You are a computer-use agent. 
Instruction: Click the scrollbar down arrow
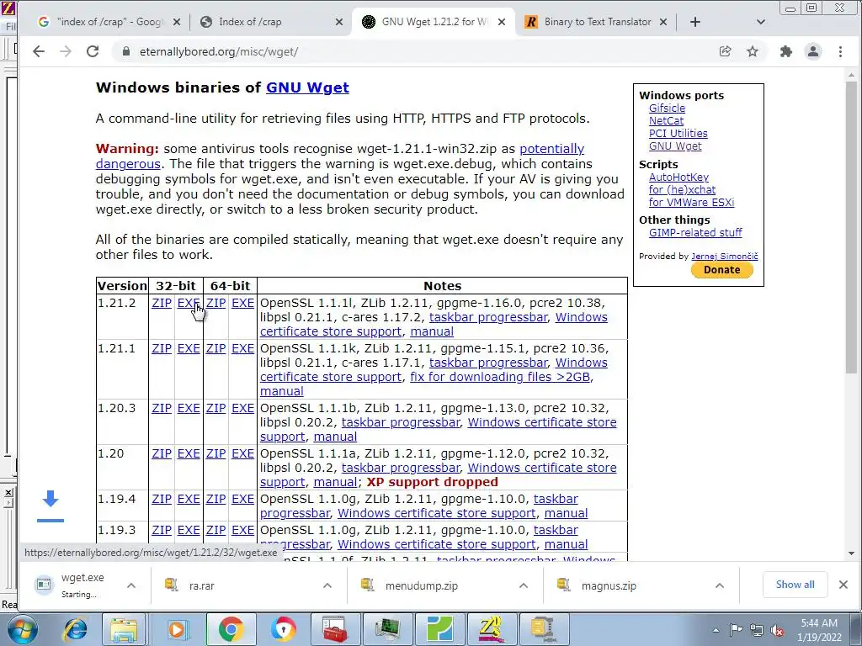click(851, 553)
